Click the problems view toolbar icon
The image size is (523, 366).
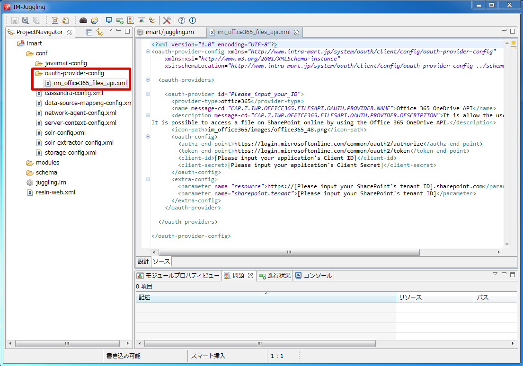131,21
